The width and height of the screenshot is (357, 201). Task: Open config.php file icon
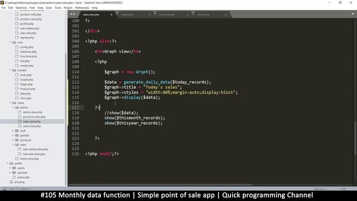17,47
